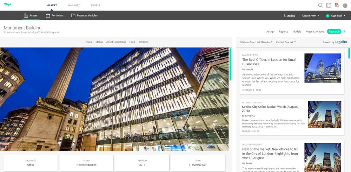Click the Year Built 2017 card
Image resolution: width=351 pixels, height=172 pixels.
tap(142, 163)
